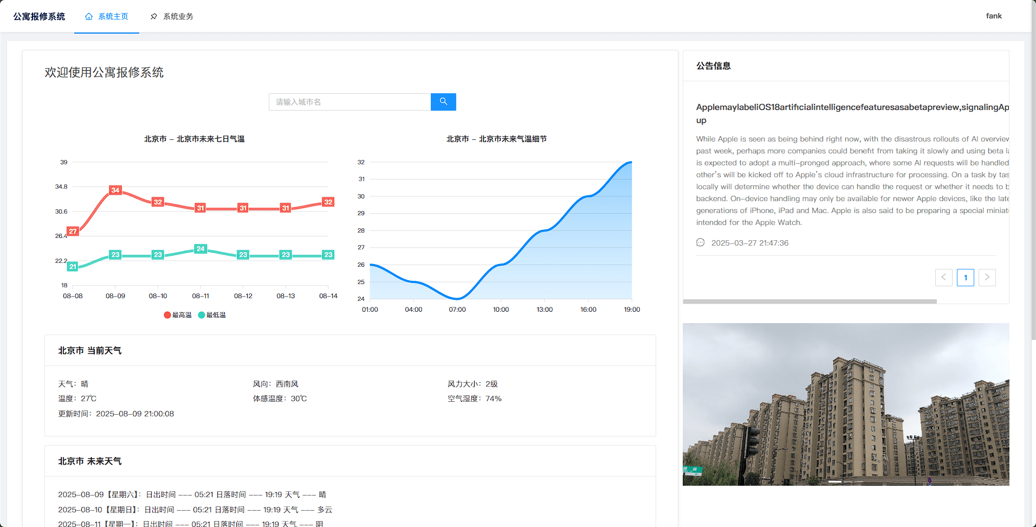Click the 风力大小：2级 text
1036x527 pixels.
pos(472,384)
